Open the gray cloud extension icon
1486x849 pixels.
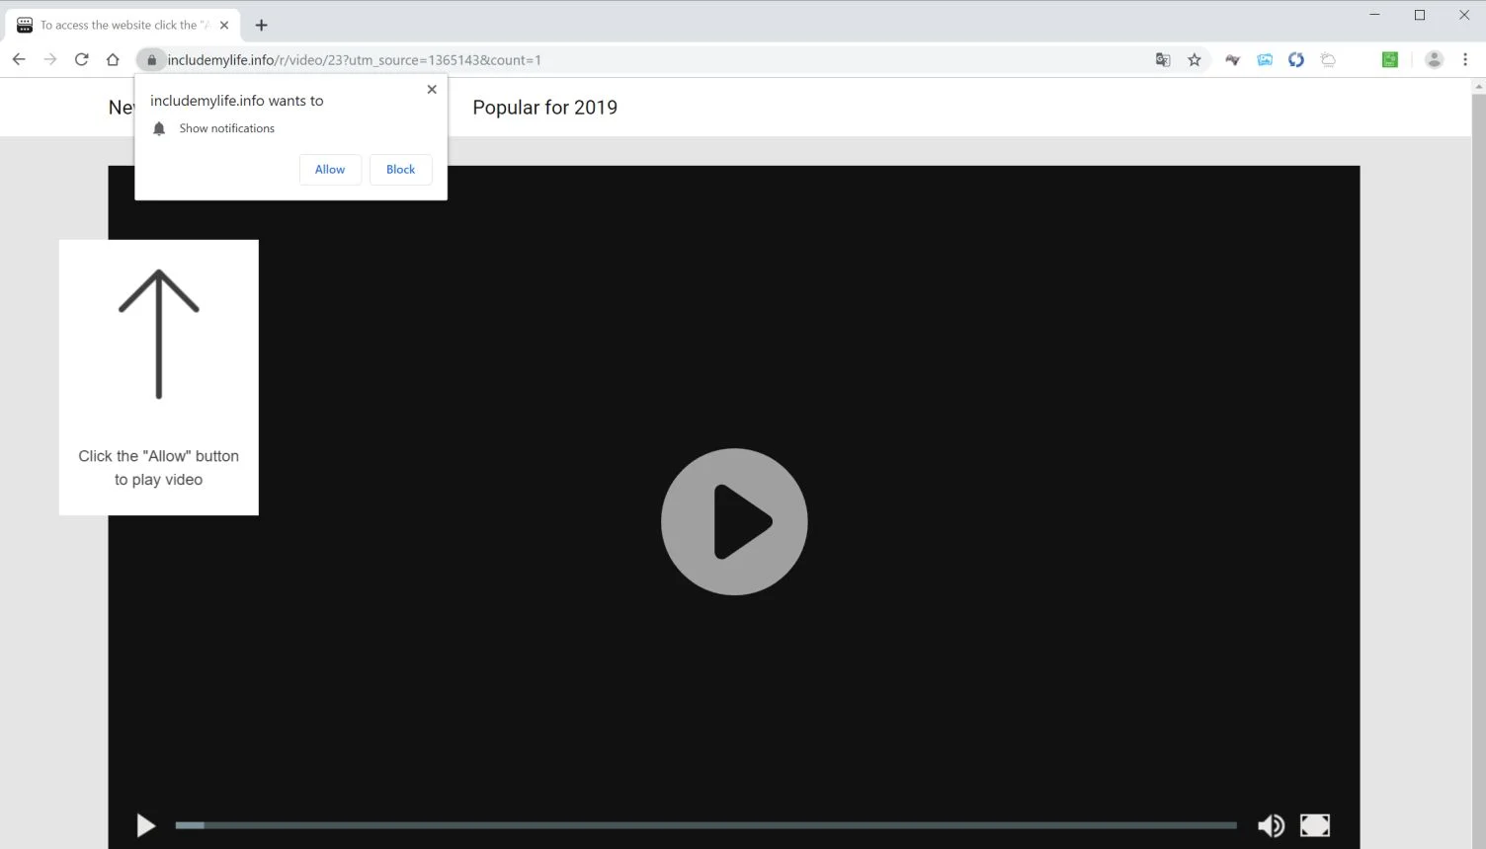1328,60
